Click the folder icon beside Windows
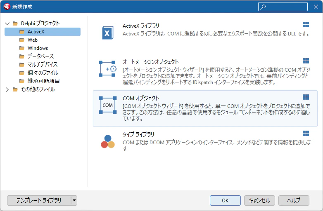This screenshot has width=323, height=211. (x=21, y=48)
